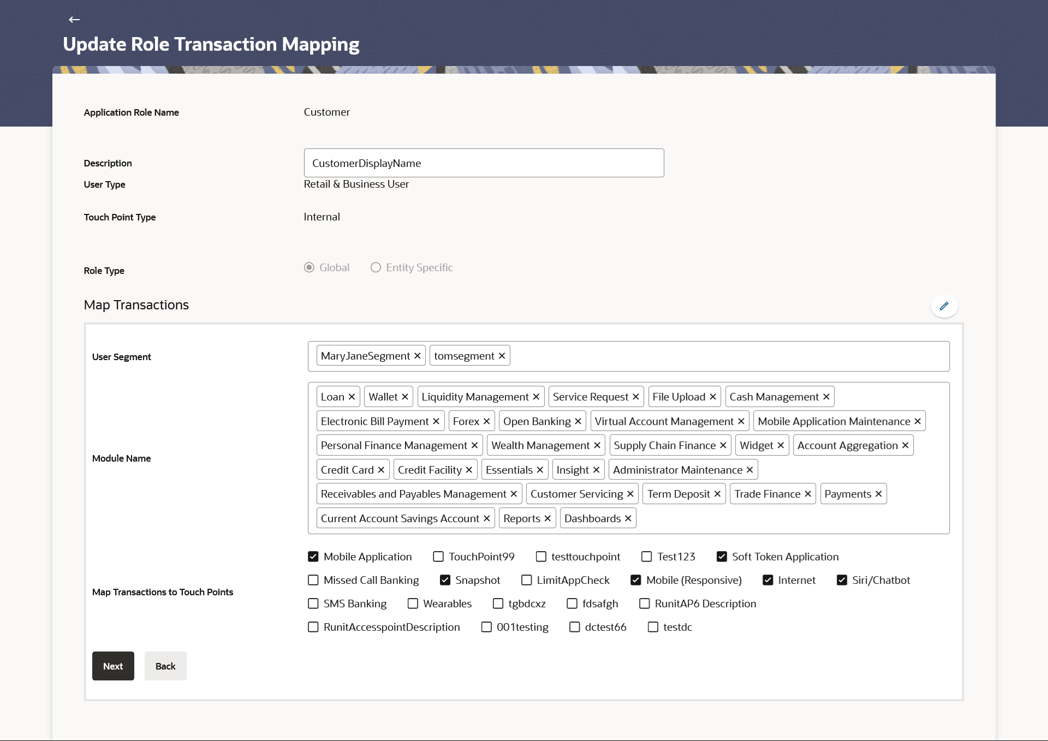Click into the Description input field

tap(484, 163)
